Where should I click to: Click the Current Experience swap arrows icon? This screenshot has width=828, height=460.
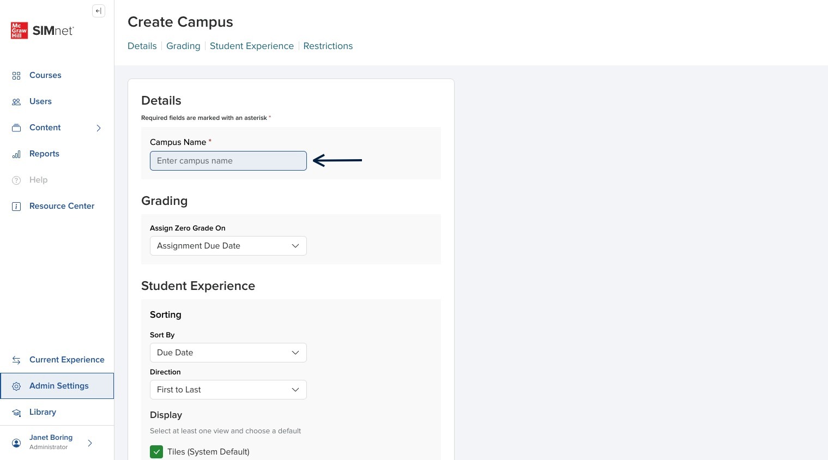[x=16, y=360]
